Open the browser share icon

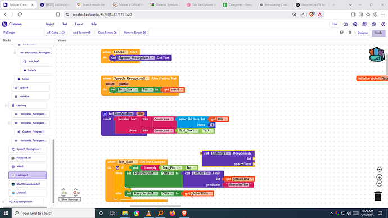pyautogui.click(x=303, y=15)
